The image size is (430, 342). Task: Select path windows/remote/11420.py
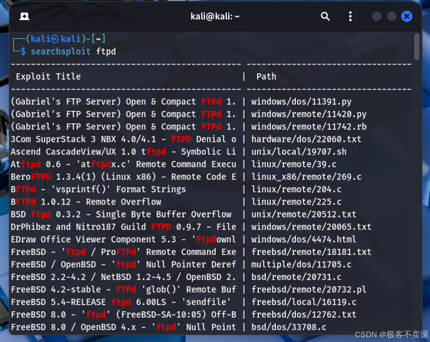point(309,114)
